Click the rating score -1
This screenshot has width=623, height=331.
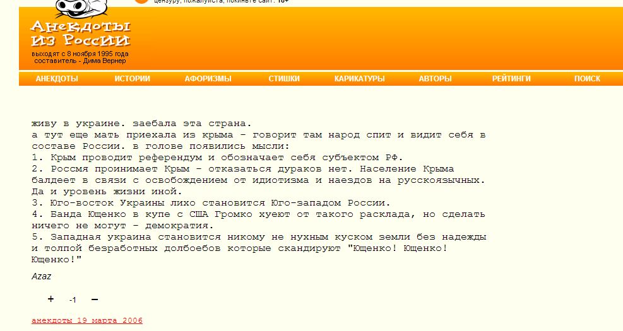(73, 300)
